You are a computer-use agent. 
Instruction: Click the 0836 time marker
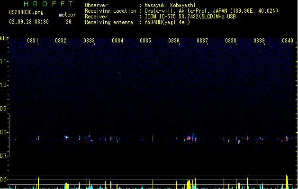tap(174, 41)
